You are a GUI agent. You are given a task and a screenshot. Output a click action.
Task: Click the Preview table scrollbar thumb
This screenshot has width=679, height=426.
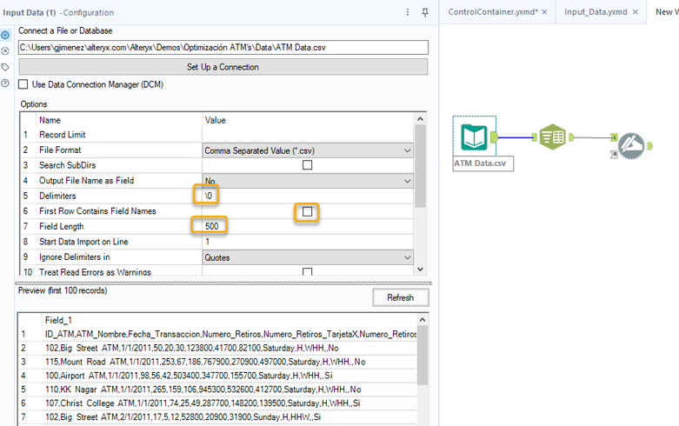tap(423, 355)
